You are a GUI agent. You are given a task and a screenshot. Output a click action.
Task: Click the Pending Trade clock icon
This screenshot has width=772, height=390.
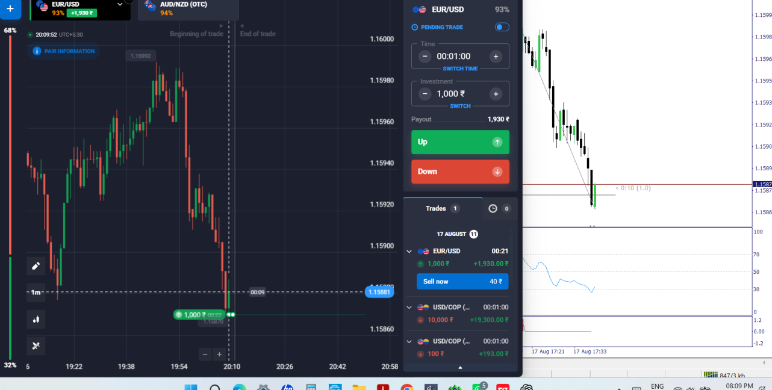click(414, 27)
